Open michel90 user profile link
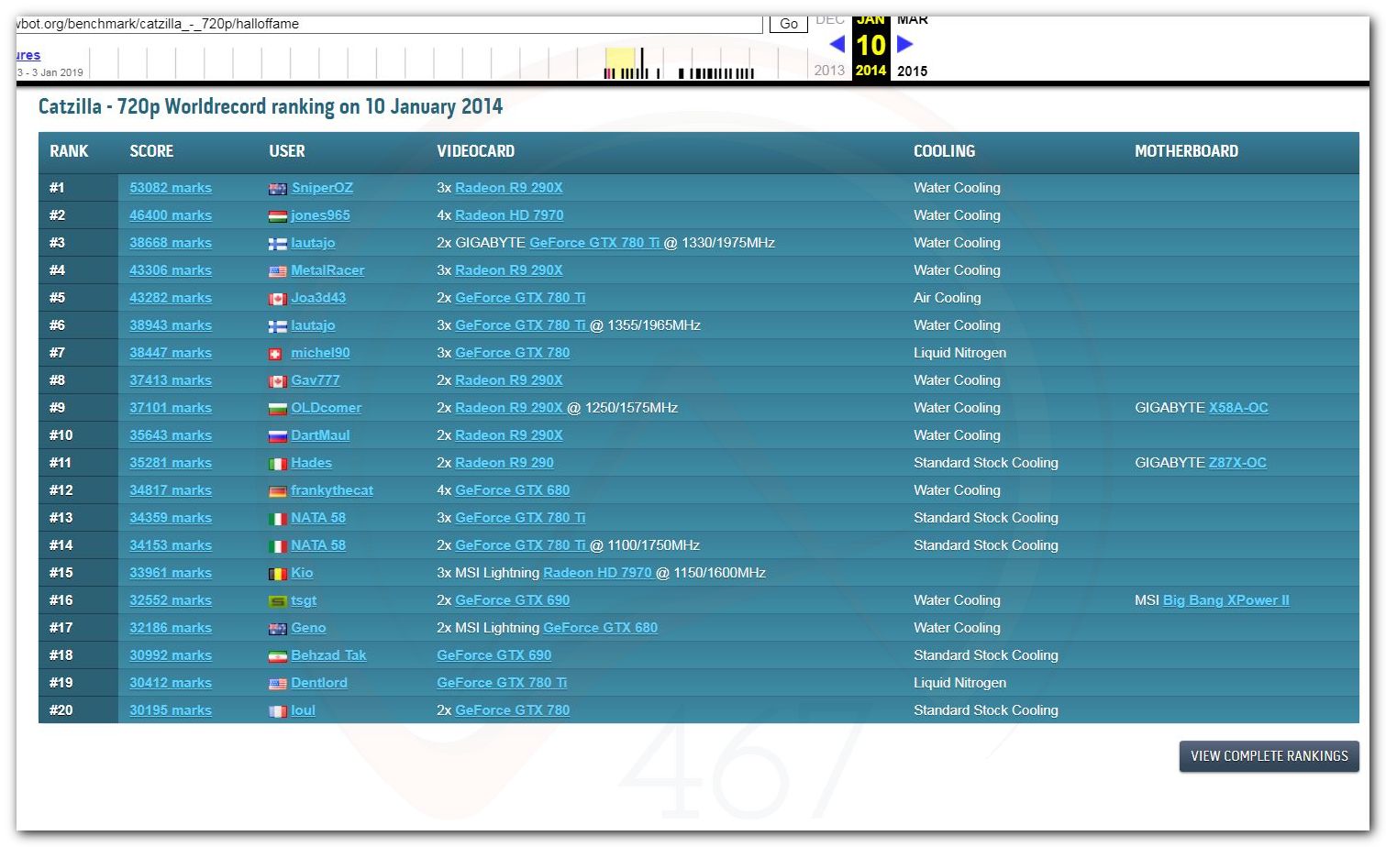 coord(320,353)
